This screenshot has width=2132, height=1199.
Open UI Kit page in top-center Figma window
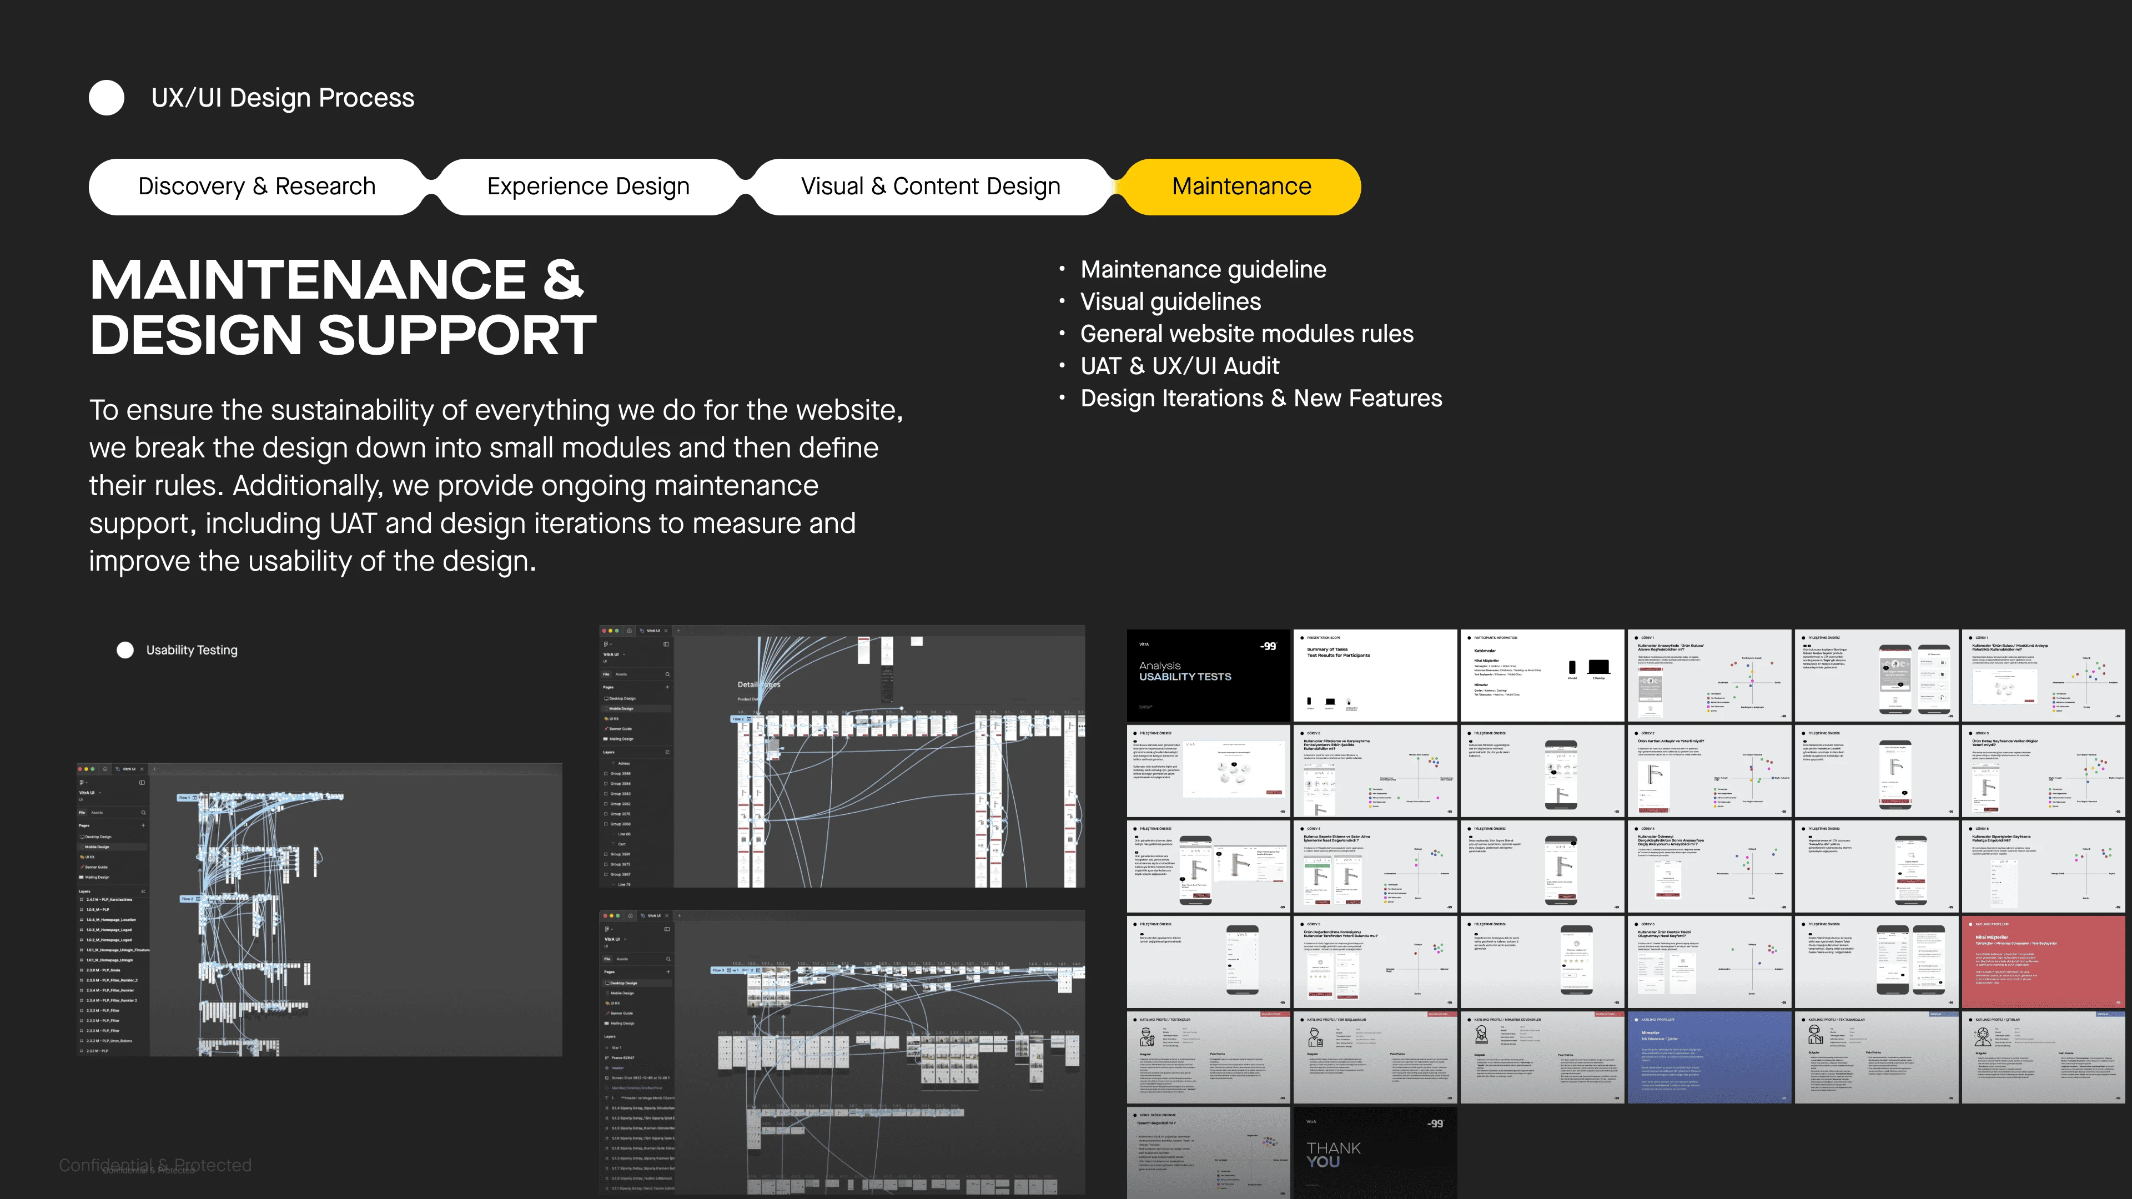pos(614,718)
